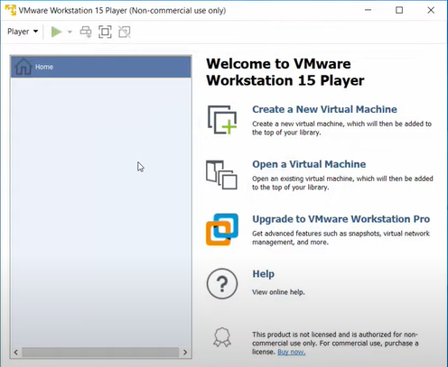This screenshot has width=448, height=367.
Task: Open the Player menu dropdown
Action: pyautogui.click(x=23, y=32)
